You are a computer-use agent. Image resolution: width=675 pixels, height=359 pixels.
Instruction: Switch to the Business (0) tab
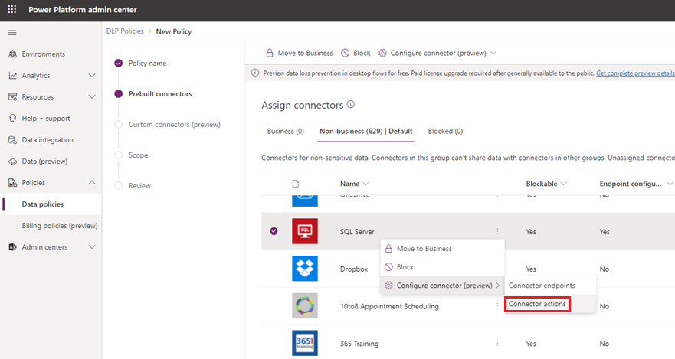[285, 131]
